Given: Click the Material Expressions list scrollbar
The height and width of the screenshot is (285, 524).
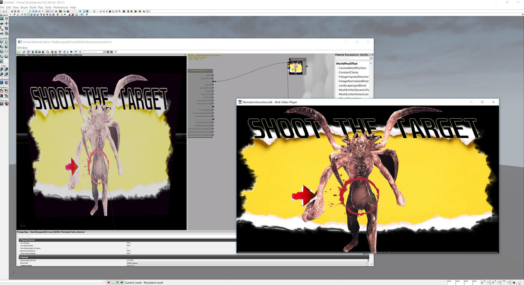Looking at the screenshot, I should (371, 80).
